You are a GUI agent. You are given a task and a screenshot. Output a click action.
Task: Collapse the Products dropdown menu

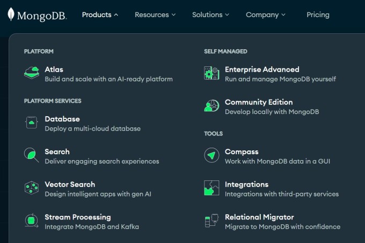click(100, 15)
